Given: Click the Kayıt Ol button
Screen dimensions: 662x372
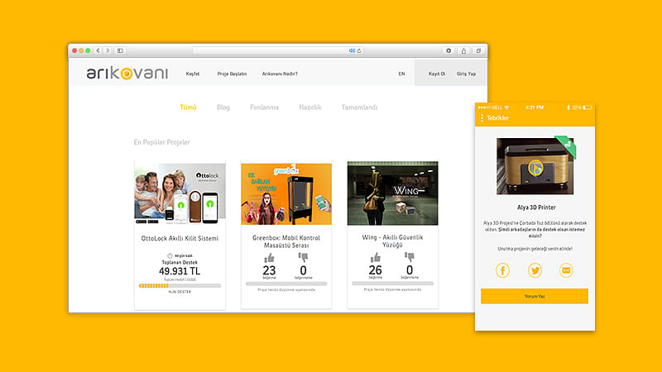Looking at the screenshot, I should [x=436, y=74].
